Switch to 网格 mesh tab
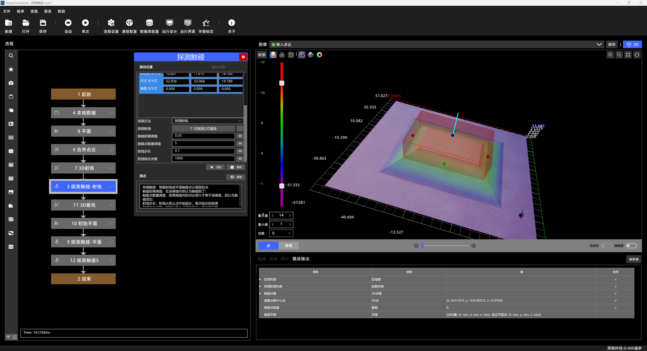The height and width of the screenshot is (351, 647). 288,246
